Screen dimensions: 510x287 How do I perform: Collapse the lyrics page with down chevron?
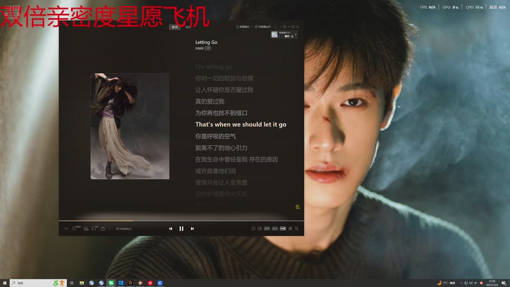click(x=66, y=229)
